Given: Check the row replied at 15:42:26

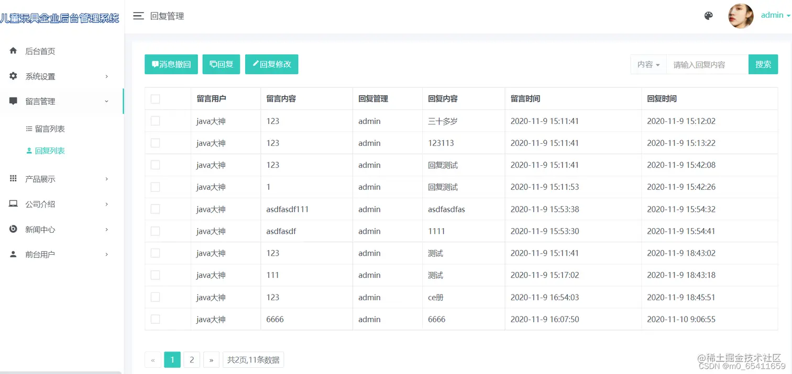Looking at the screenshot, I should (155, 187).
